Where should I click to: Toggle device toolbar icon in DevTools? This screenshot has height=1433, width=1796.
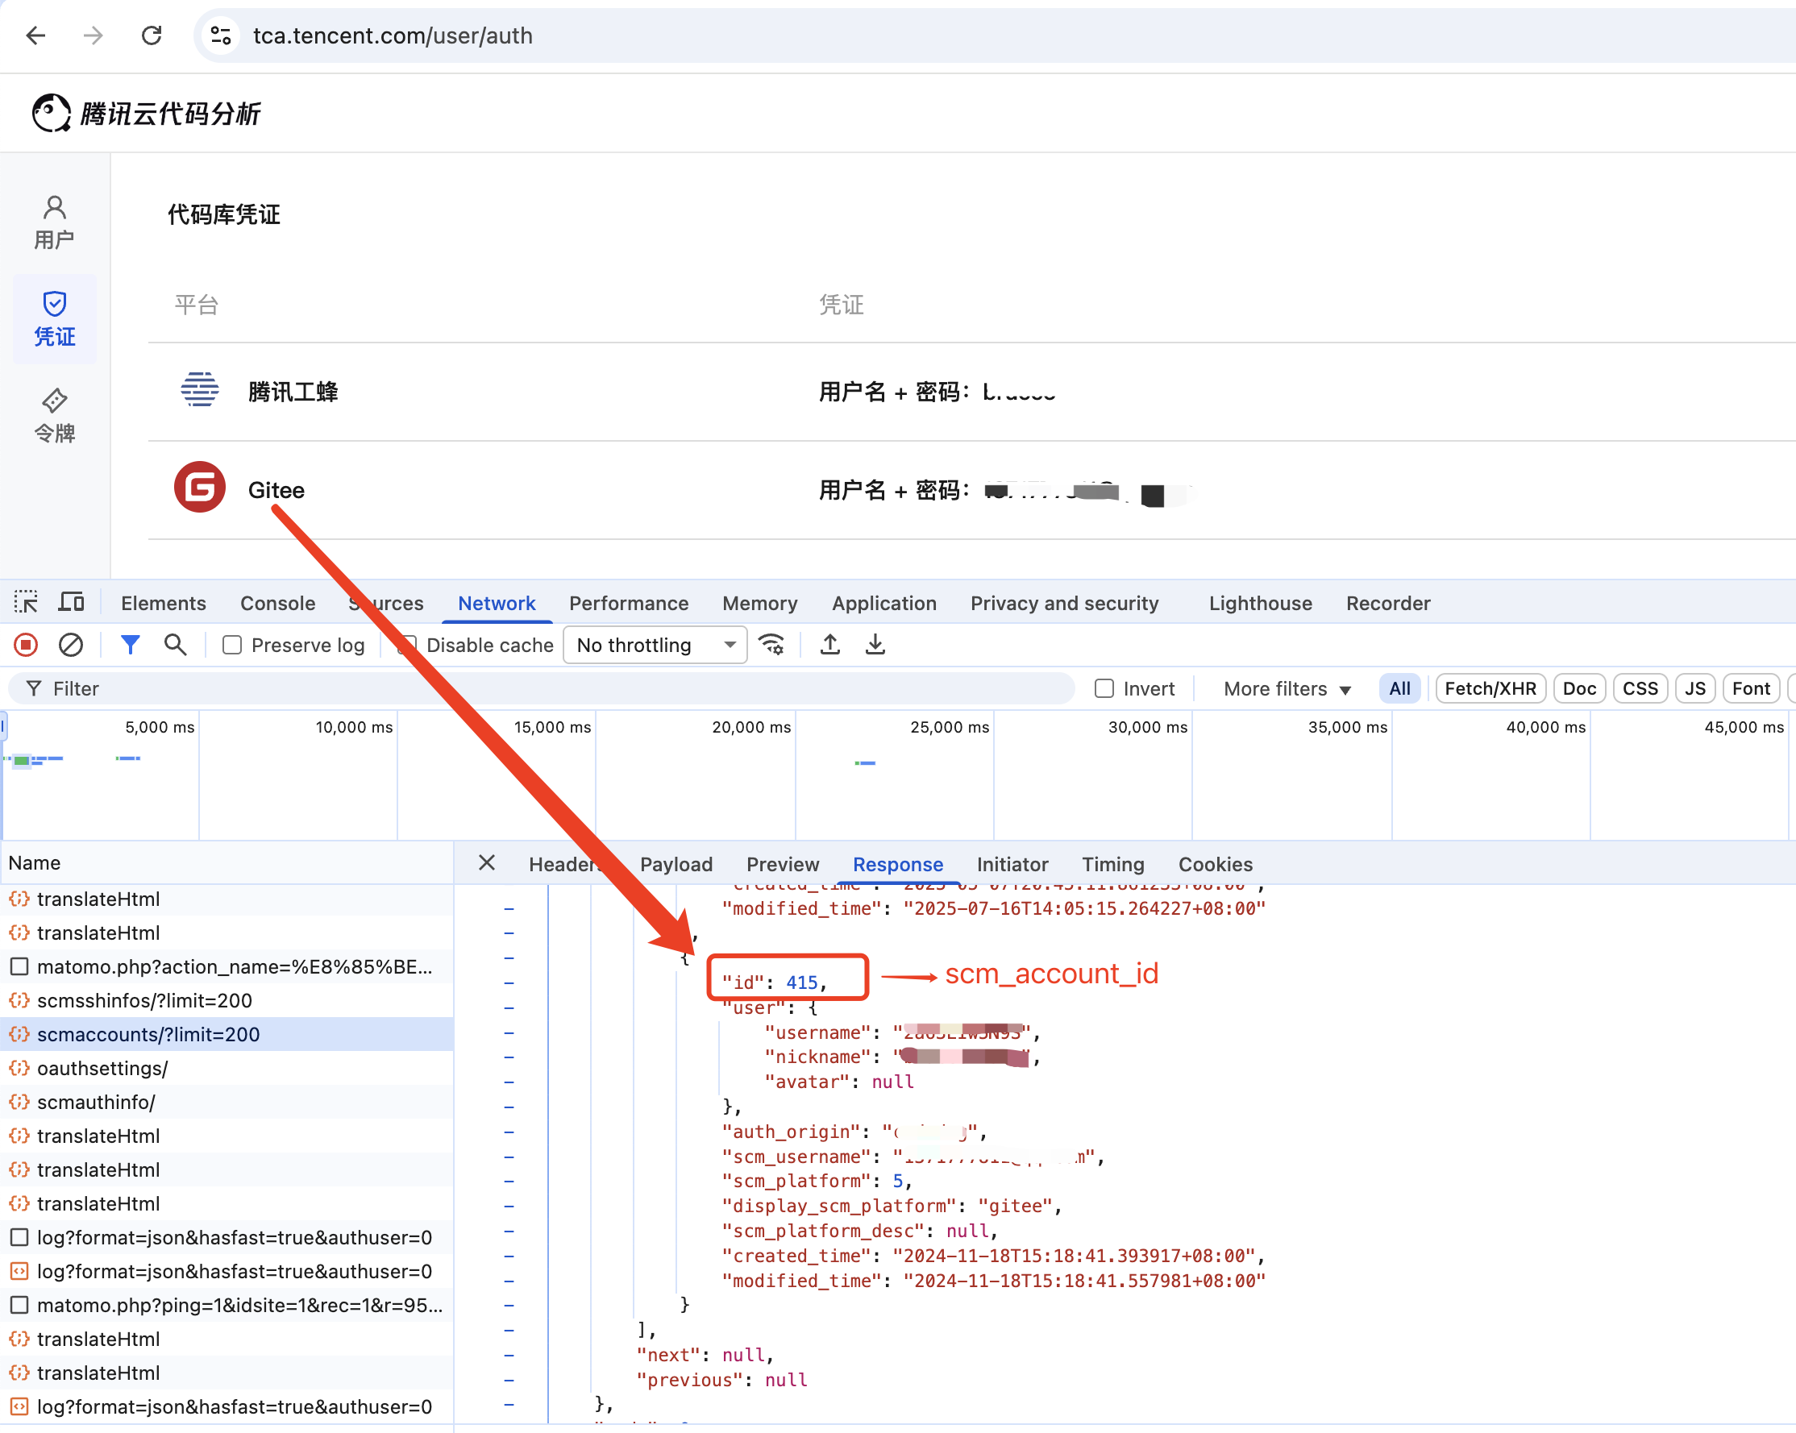pyautogui.click(x=71, y=602)
